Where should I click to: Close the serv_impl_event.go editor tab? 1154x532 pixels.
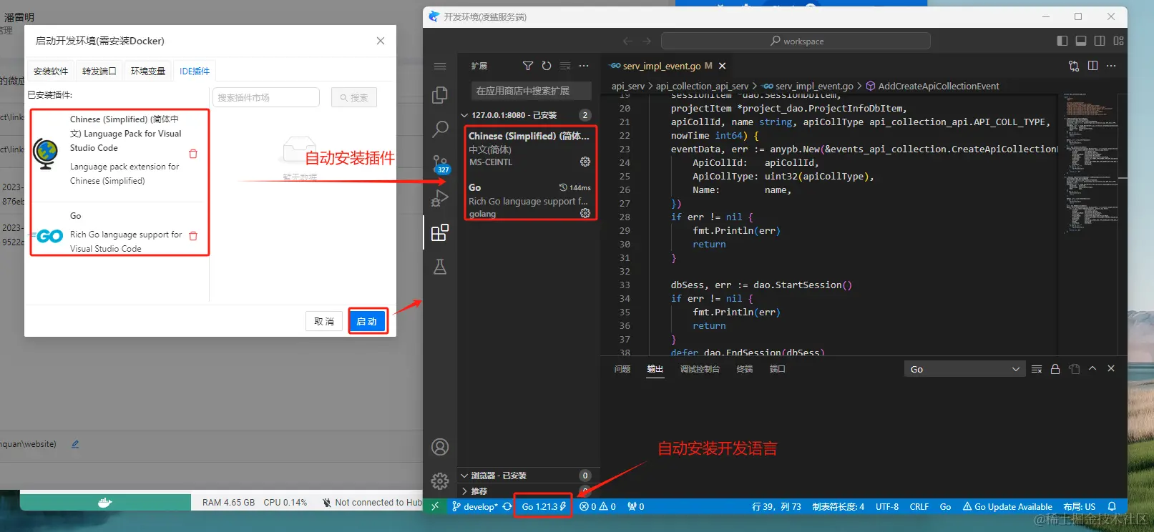[x=723, y=66]
